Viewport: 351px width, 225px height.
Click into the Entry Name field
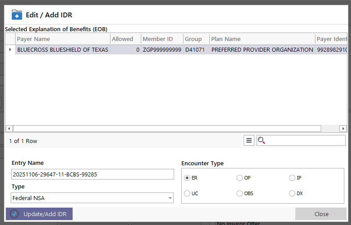click(x=92, y=174)
